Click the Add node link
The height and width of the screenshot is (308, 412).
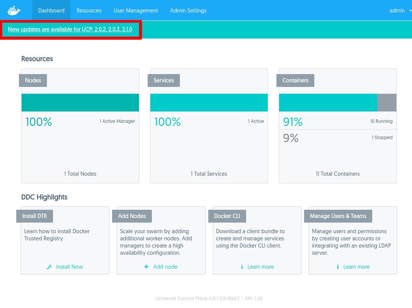(x=165, y=267)
